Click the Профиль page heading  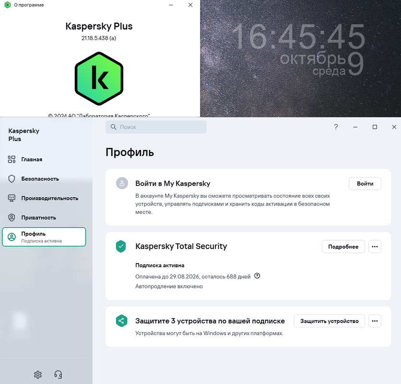click(x=130, y=152)
